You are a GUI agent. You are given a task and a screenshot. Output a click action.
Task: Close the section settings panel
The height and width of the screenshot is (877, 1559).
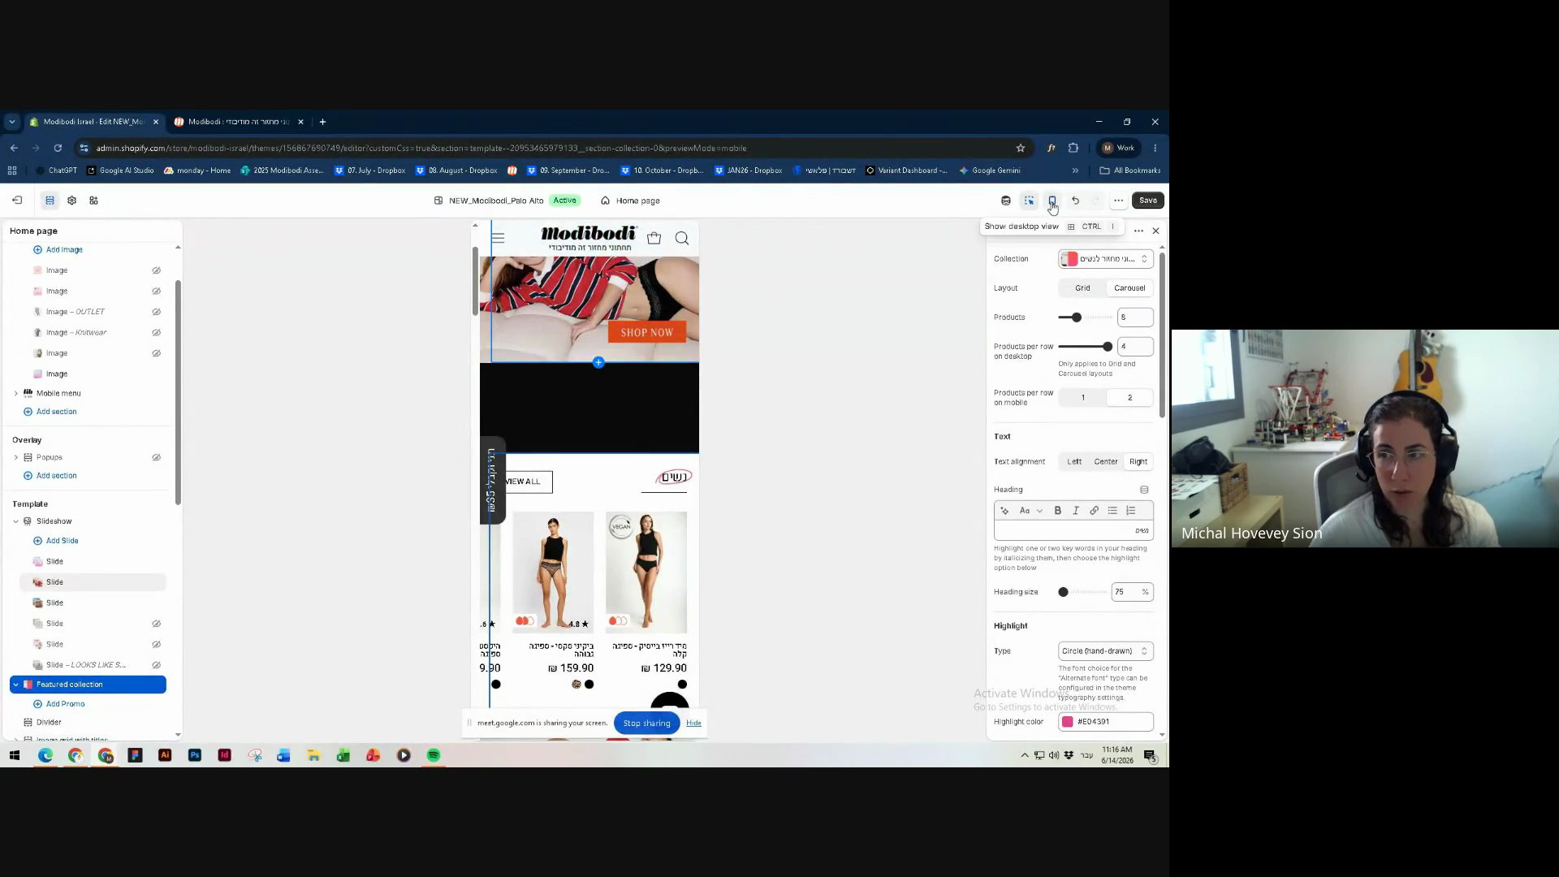tap(1156, 231)
